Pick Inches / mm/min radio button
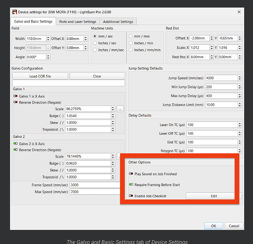 point(130,50)
